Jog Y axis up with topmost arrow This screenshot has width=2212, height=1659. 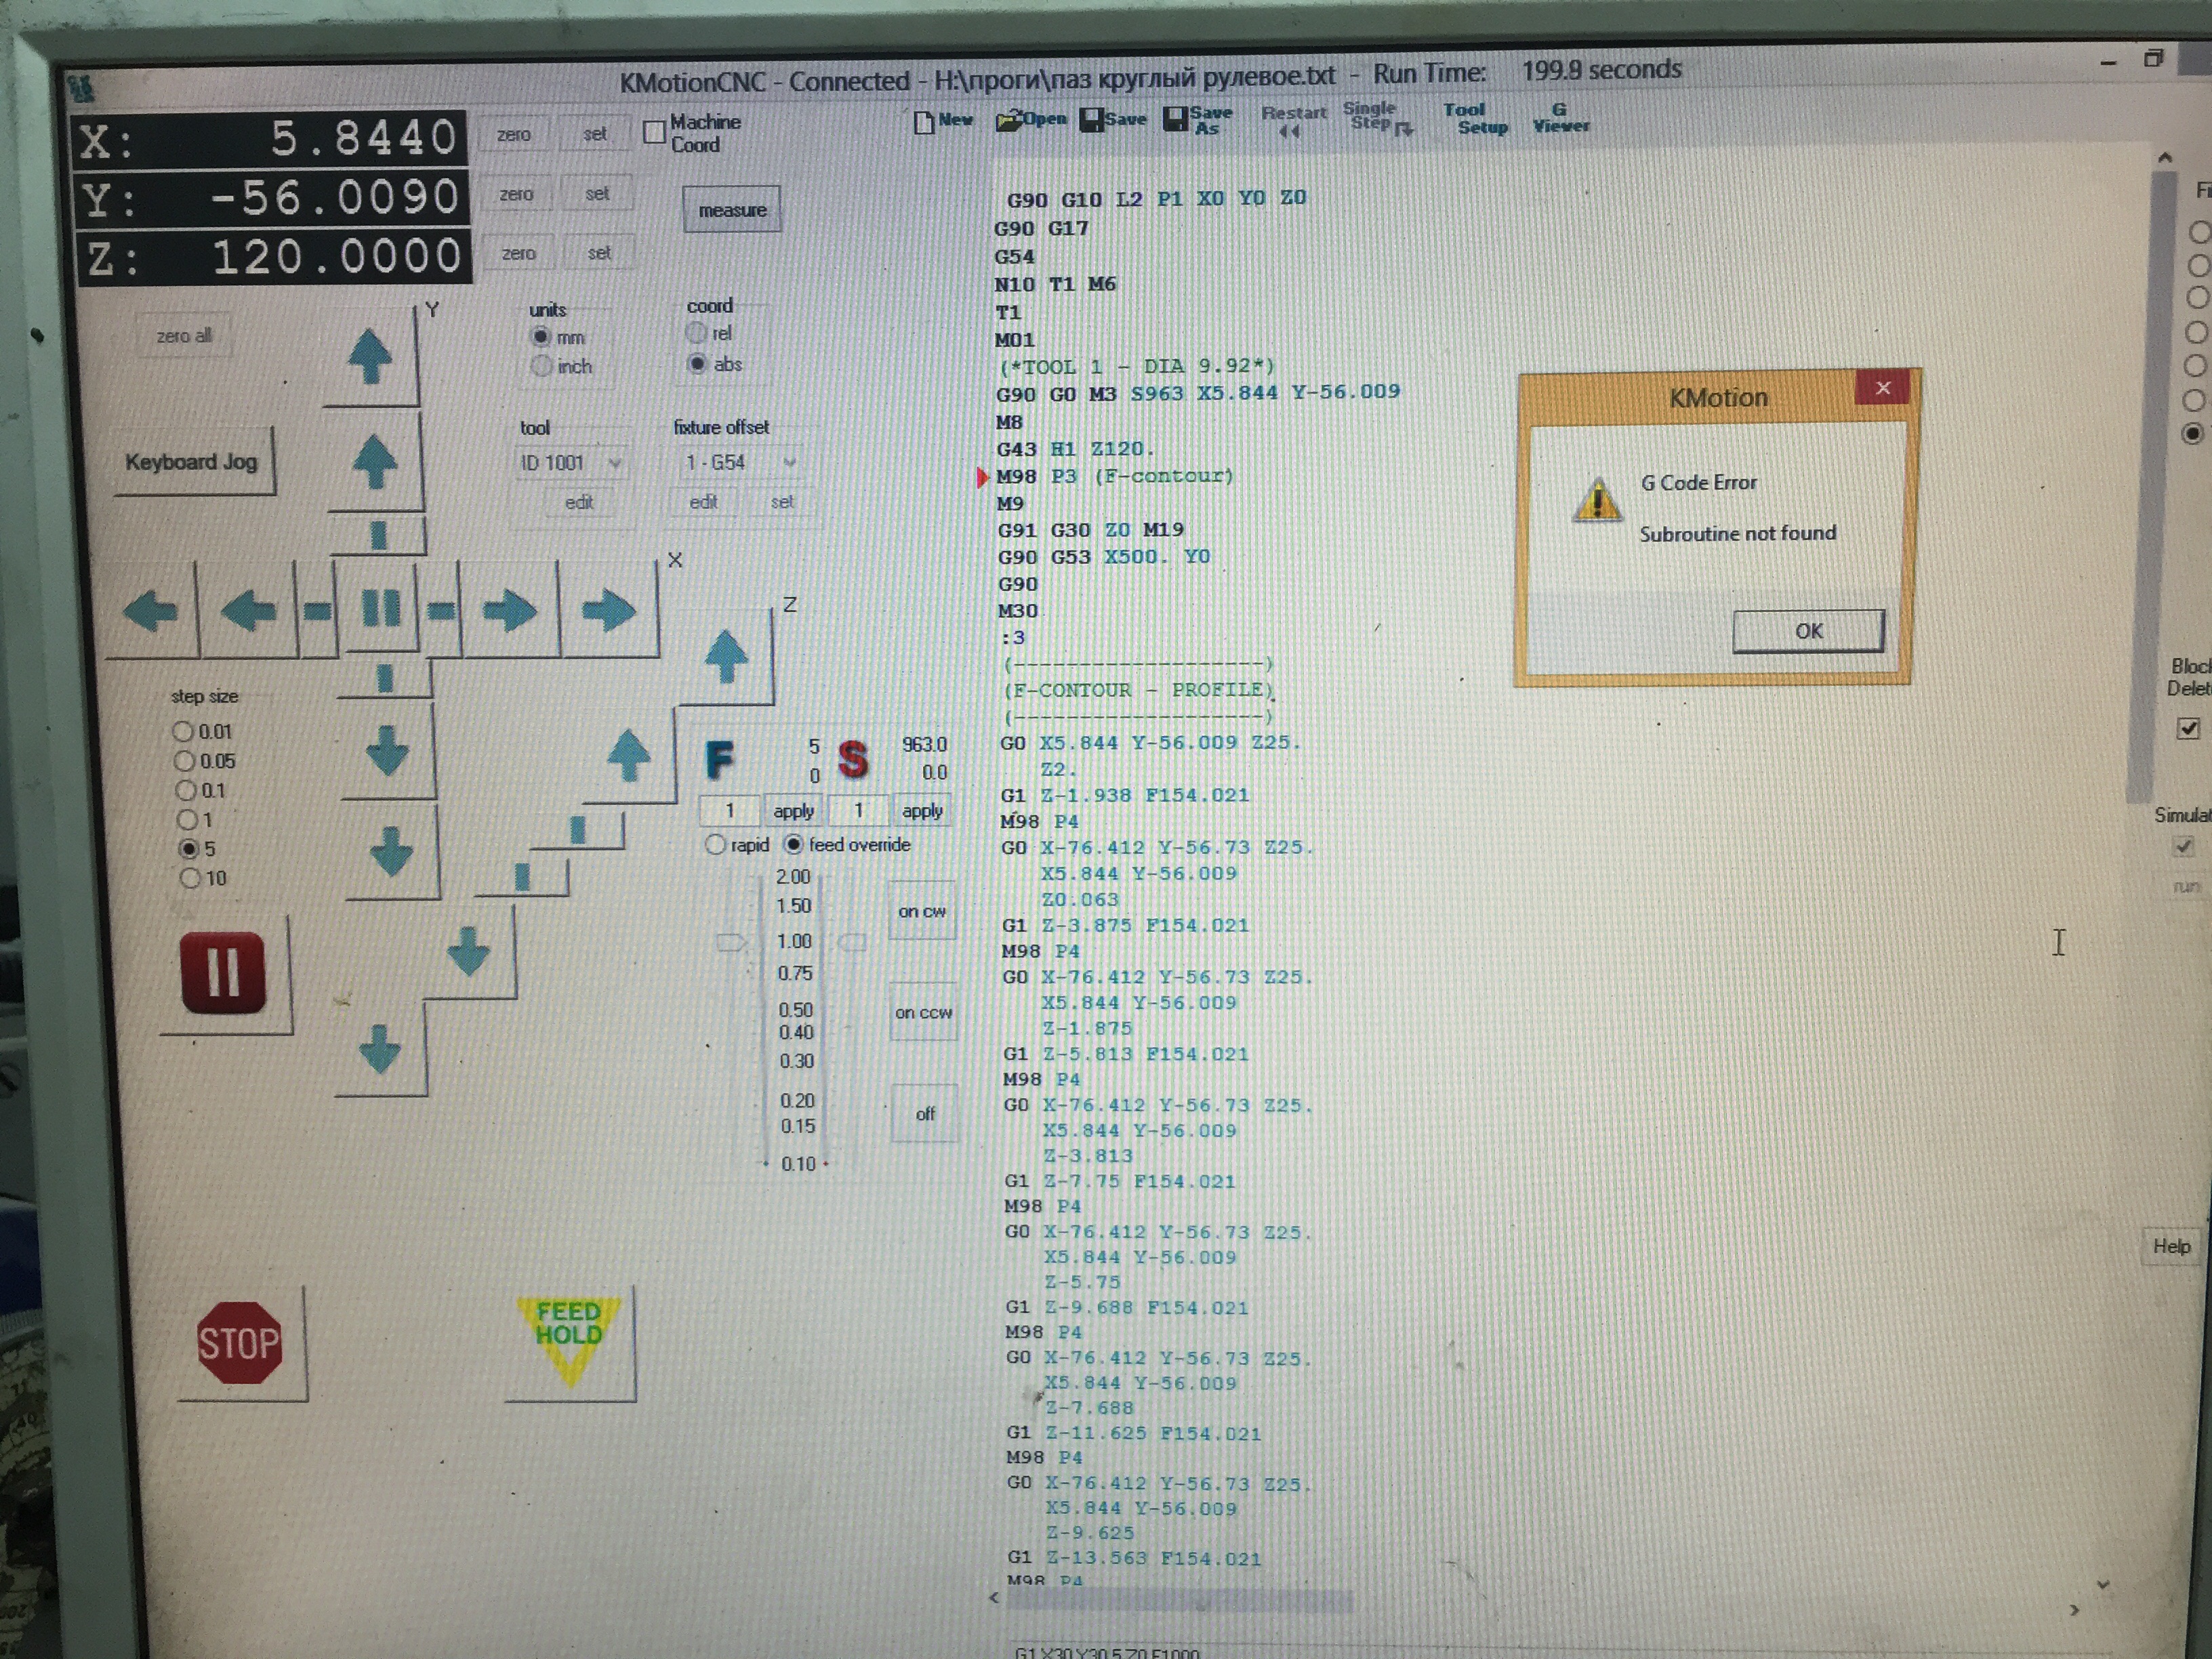point(370,356)
